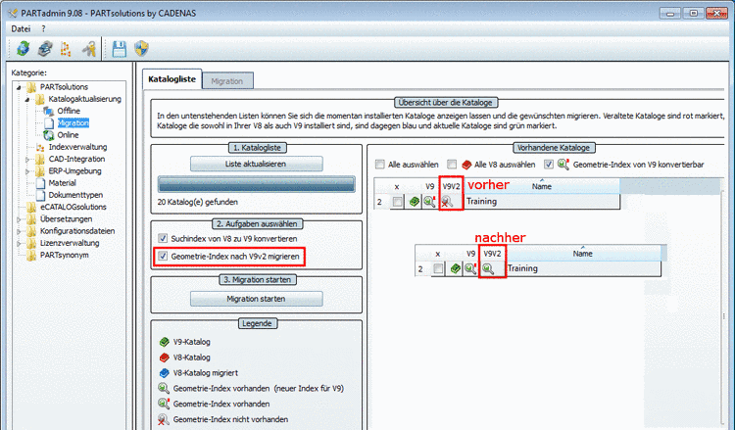Click the Indexverwaltung tree icon

[x=40, y=147]
